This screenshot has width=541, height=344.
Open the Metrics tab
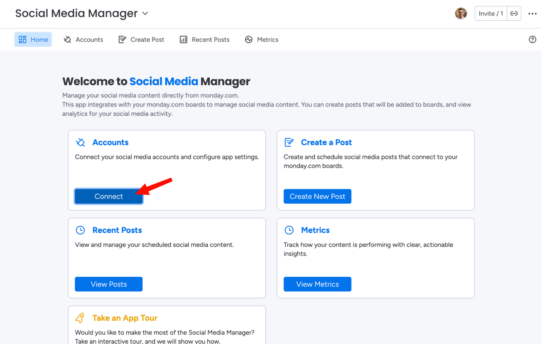click(262, 39)
